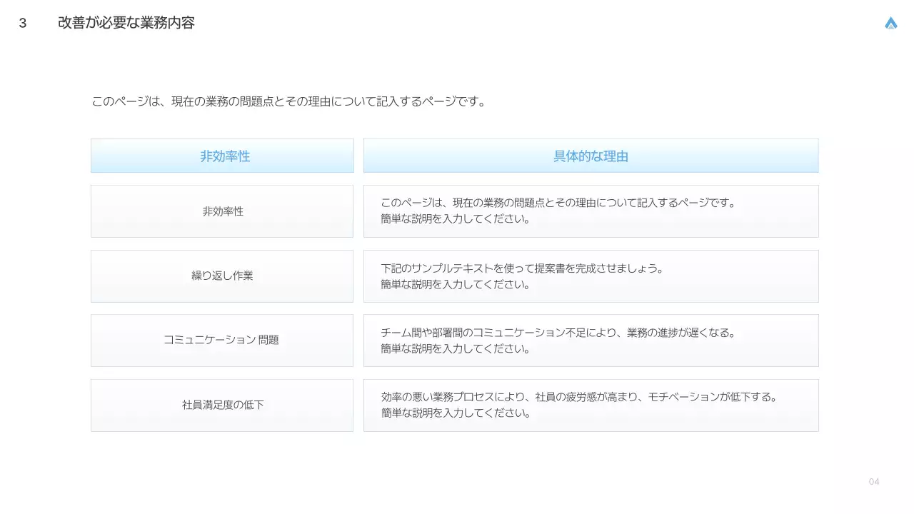Click the empty area below the table
The image size is (914, 514).
tap(457, 464)
